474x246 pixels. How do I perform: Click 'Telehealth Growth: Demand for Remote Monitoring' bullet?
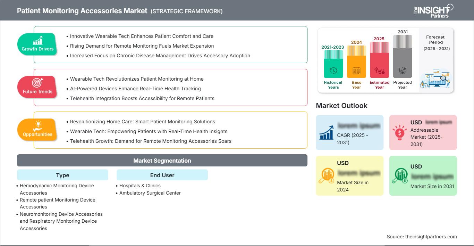tap(151, 141)
